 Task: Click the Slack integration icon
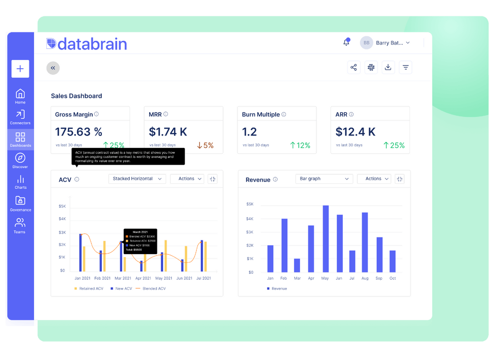point(371,67)
